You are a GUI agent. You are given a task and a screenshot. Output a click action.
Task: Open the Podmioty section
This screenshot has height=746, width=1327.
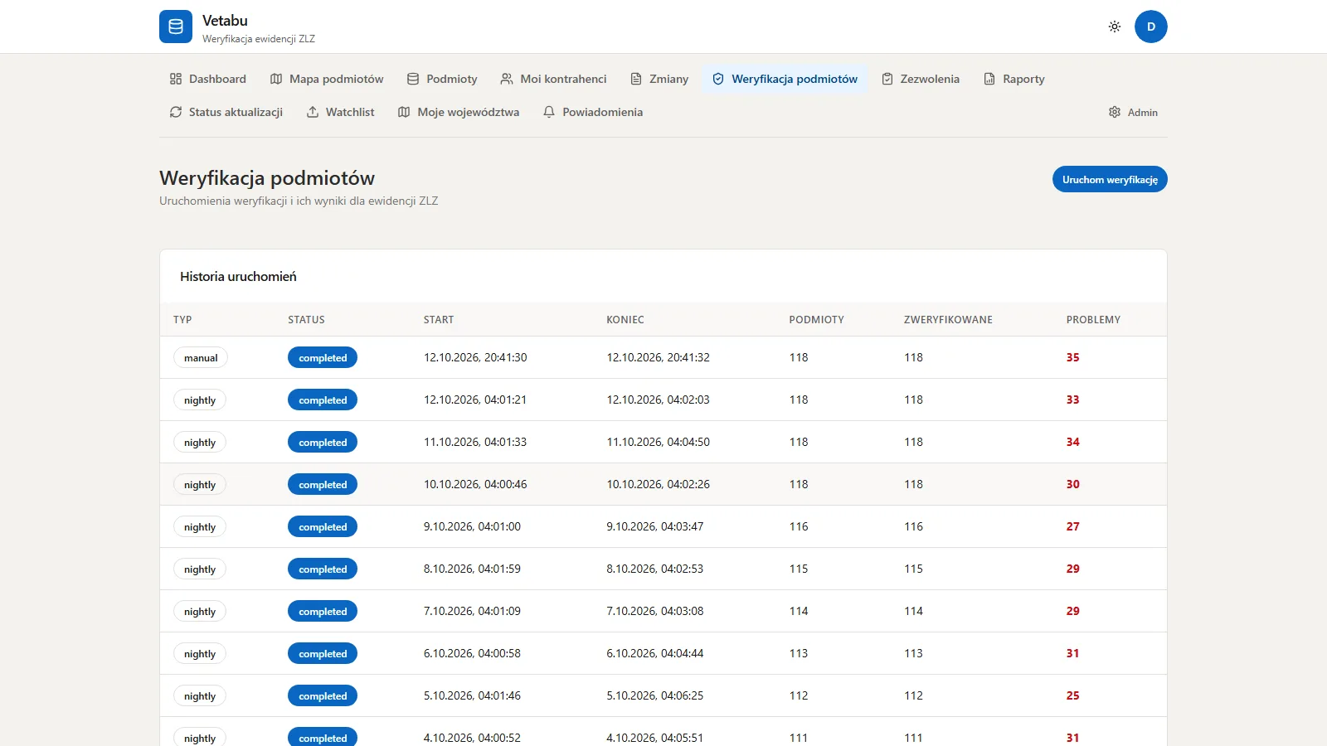[x=442, y=79]
